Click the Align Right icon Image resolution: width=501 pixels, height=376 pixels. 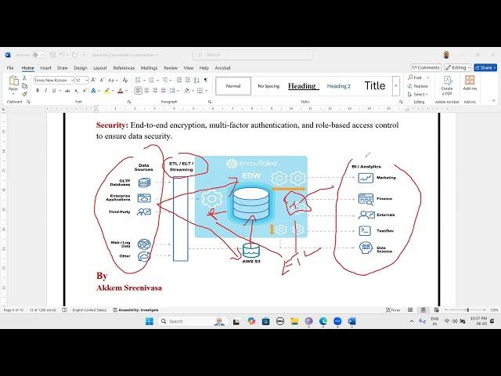[155, 91]
